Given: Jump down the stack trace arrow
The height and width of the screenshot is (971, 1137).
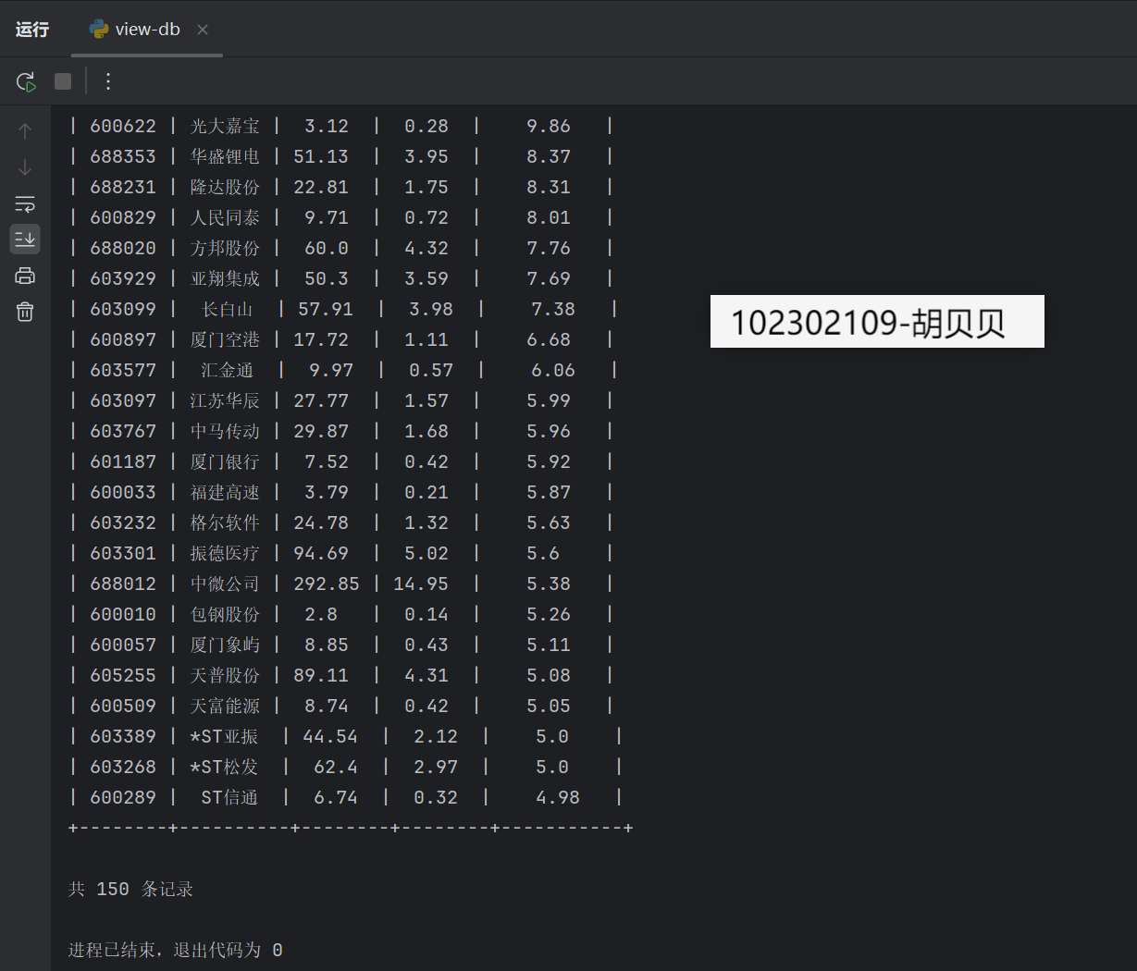Looking at the screenshot, I should pos(25,167).
